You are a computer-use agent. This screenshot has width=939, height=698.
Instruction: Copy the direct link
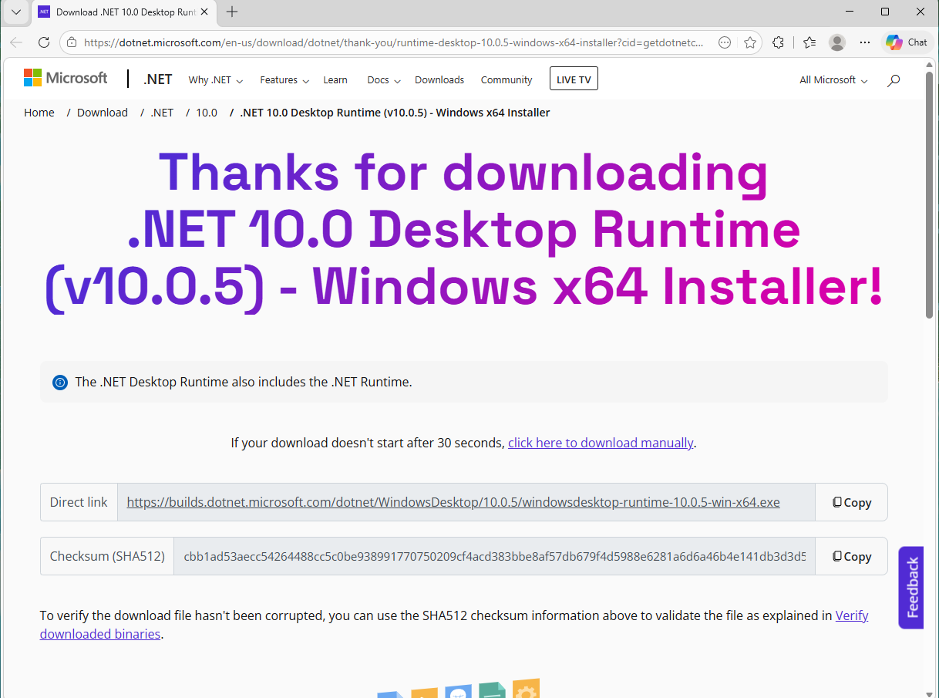(851, 502)
